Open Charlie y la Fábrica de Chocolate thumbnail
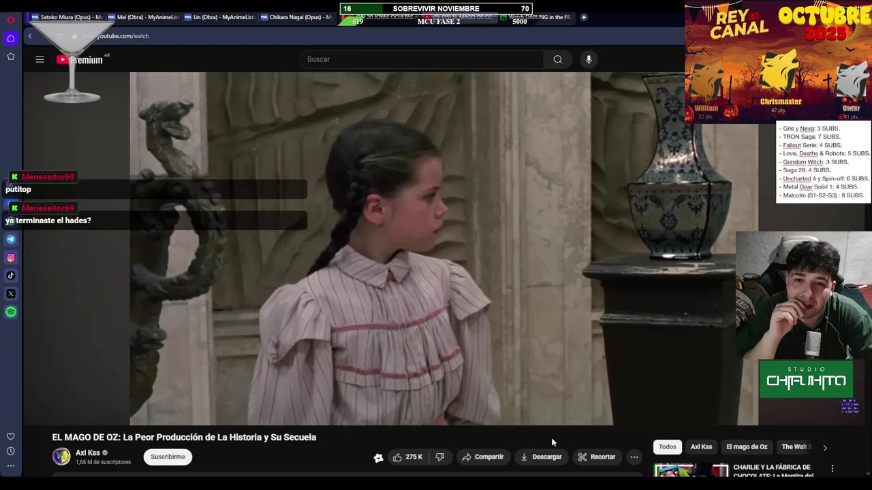This screenshot has width=872, height=490. (691, 470)
